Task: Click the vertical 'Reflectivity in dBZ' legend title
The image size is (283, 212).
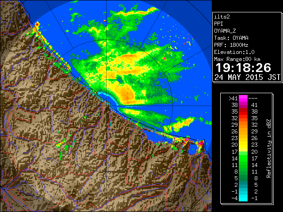Action: point(269,148)
